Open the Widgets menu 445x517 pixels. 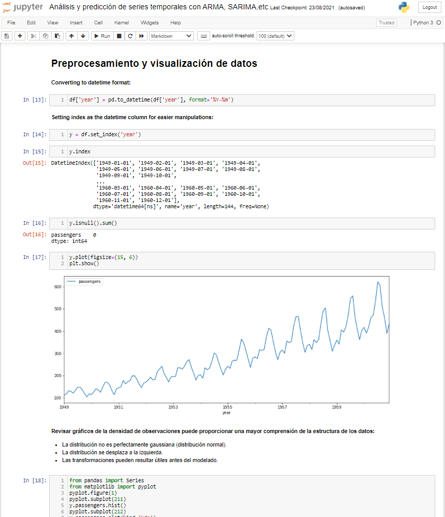tap(150, 22)
